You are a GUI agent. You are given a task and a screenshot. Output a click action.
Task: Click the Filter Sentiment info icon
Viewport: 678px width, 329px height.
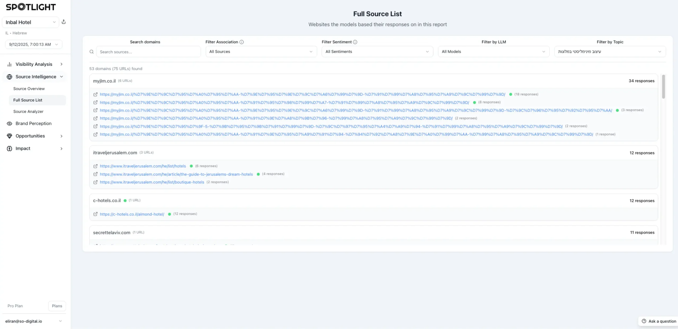[355, 42]
